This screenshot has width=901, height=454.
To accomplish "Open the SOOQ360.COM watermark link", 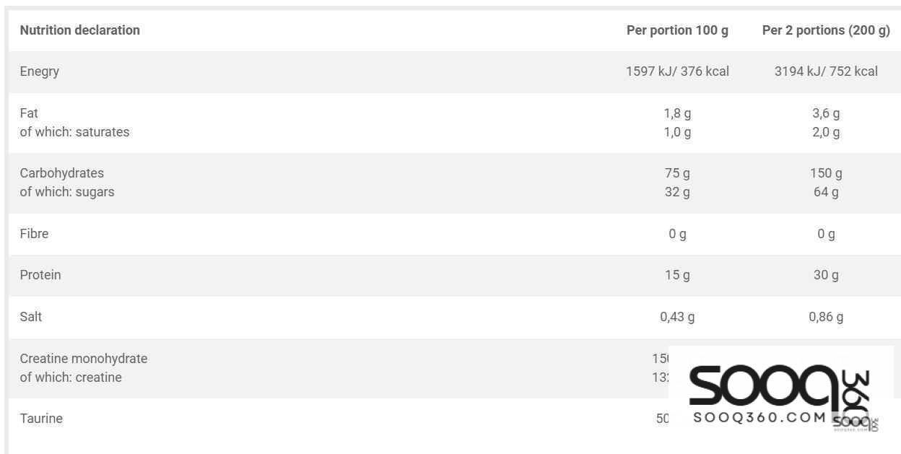I will (759, 417).
